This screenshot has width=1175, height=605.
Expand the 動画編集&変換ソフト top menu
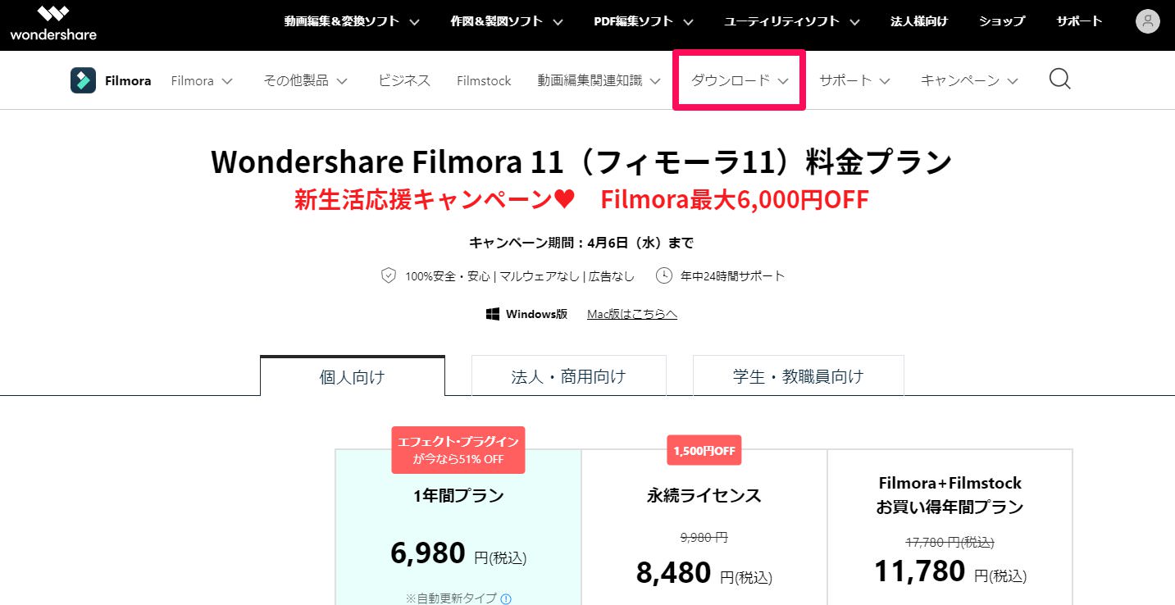352,22
